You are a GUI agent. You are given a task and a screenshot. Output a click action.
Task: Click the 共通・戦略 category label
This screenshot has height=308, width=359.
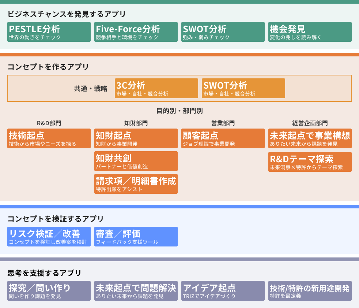click(91, 89)
